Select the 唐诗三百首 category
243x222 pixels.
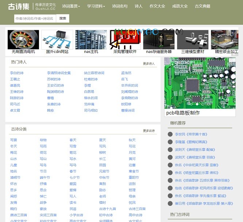[x=19, y=215]
